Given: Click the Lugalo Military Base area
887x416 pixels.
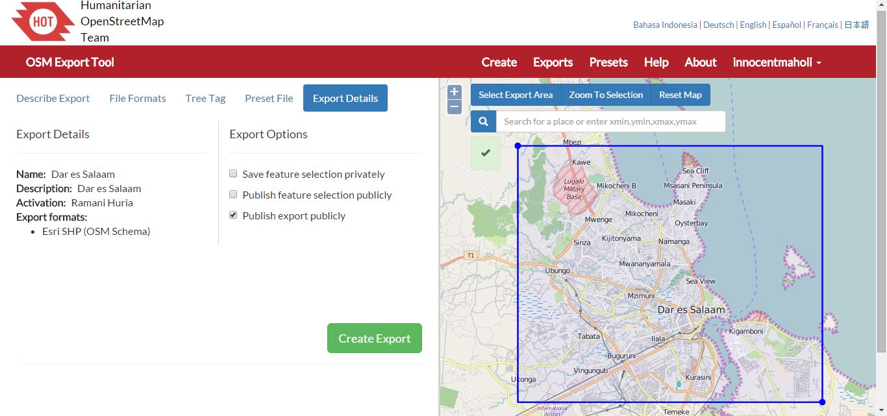Looking at the screenshot, I should click(574, 189).
